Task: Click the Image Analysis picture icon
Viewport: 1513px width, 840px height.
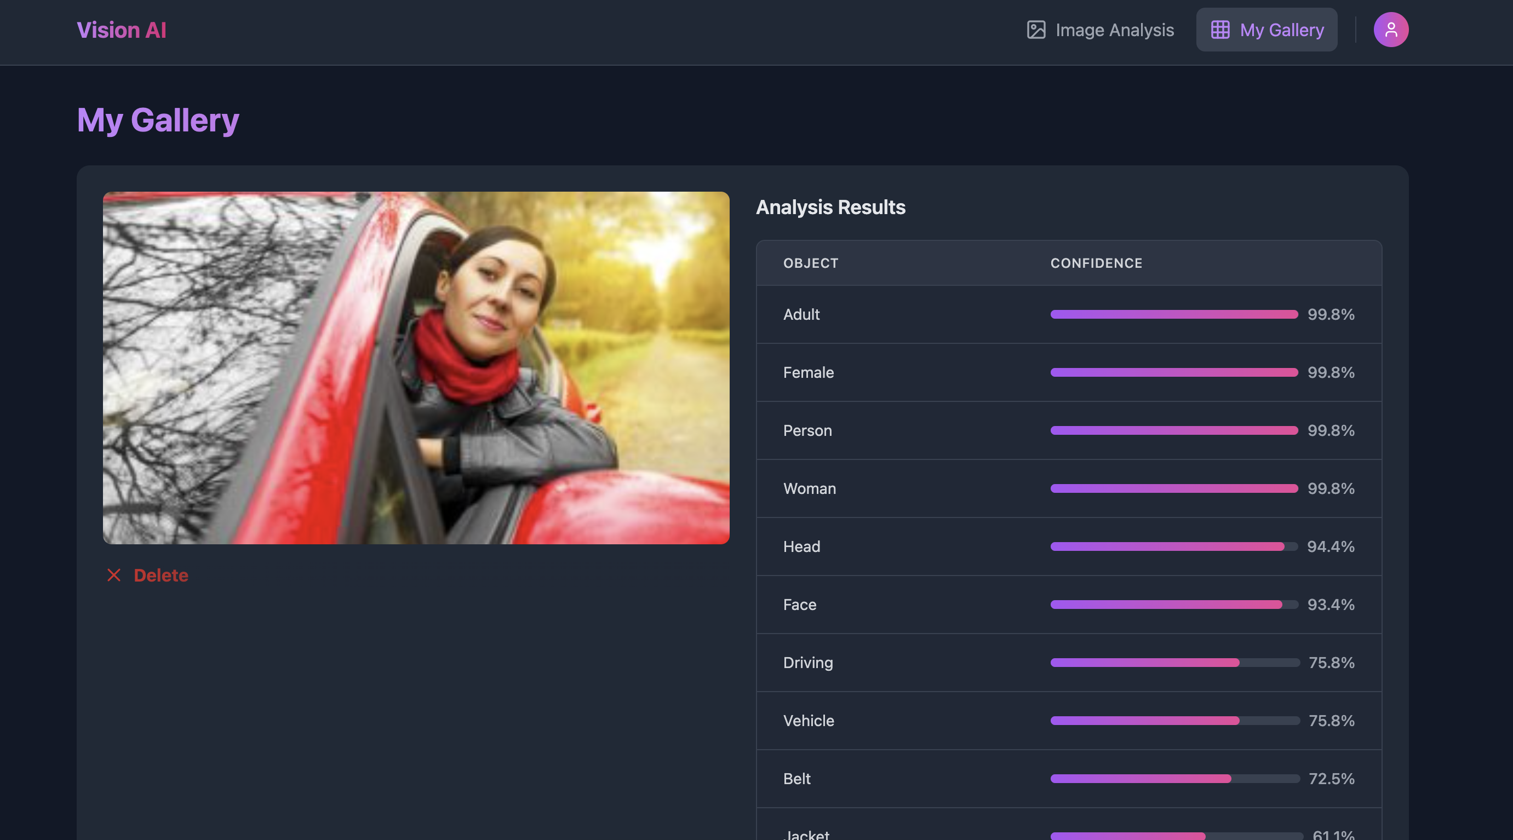Action: click(x=1035, y=30)
